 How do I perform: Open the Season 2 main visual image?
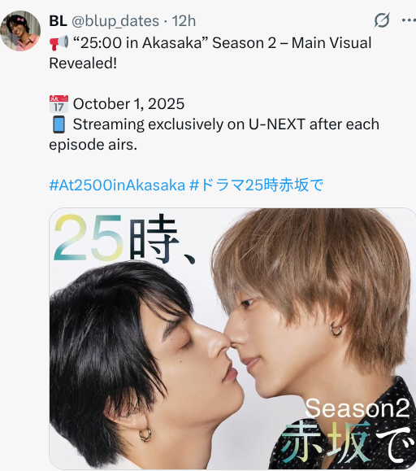point(232,338)
